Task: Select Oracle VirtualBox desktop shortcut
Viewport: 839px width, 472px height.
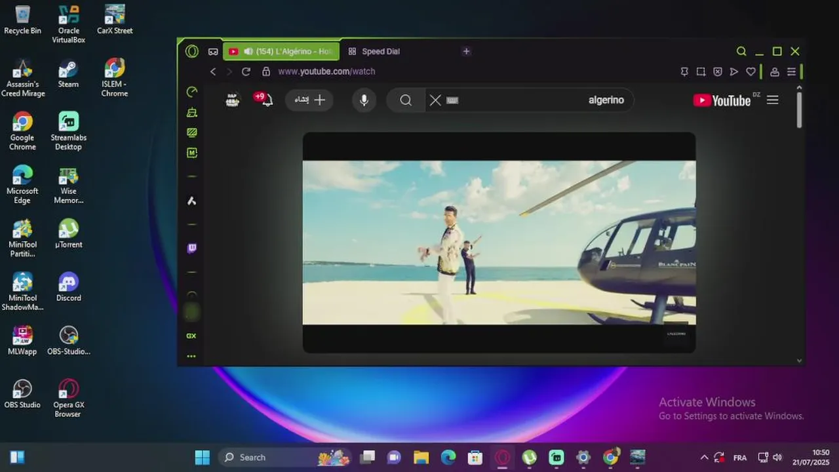Action: pyautogui.click(x=69, y=24)
